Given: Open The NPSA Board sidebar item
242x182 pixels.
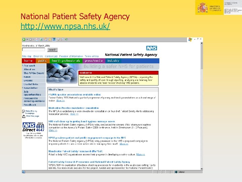Looking at the screenshot, I should tap(34, 73).
